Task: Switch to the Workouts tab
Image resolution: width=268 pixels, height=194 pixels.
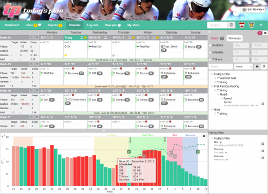Action: 234,38
